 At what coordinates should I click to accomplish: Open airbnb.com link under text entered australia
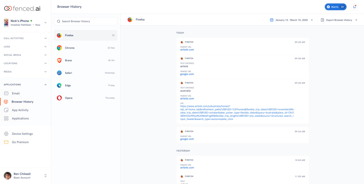coord(187,99)
